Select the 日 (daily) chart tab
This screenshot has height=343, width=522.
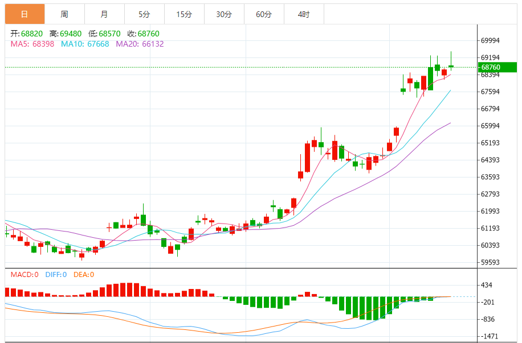[25, 14]
